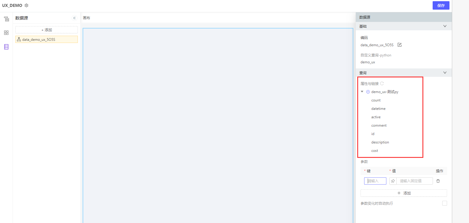Screen dimensions: 469x223
Task: Collapse the demo_ux-测试py tree node
Action: (362, 92)
